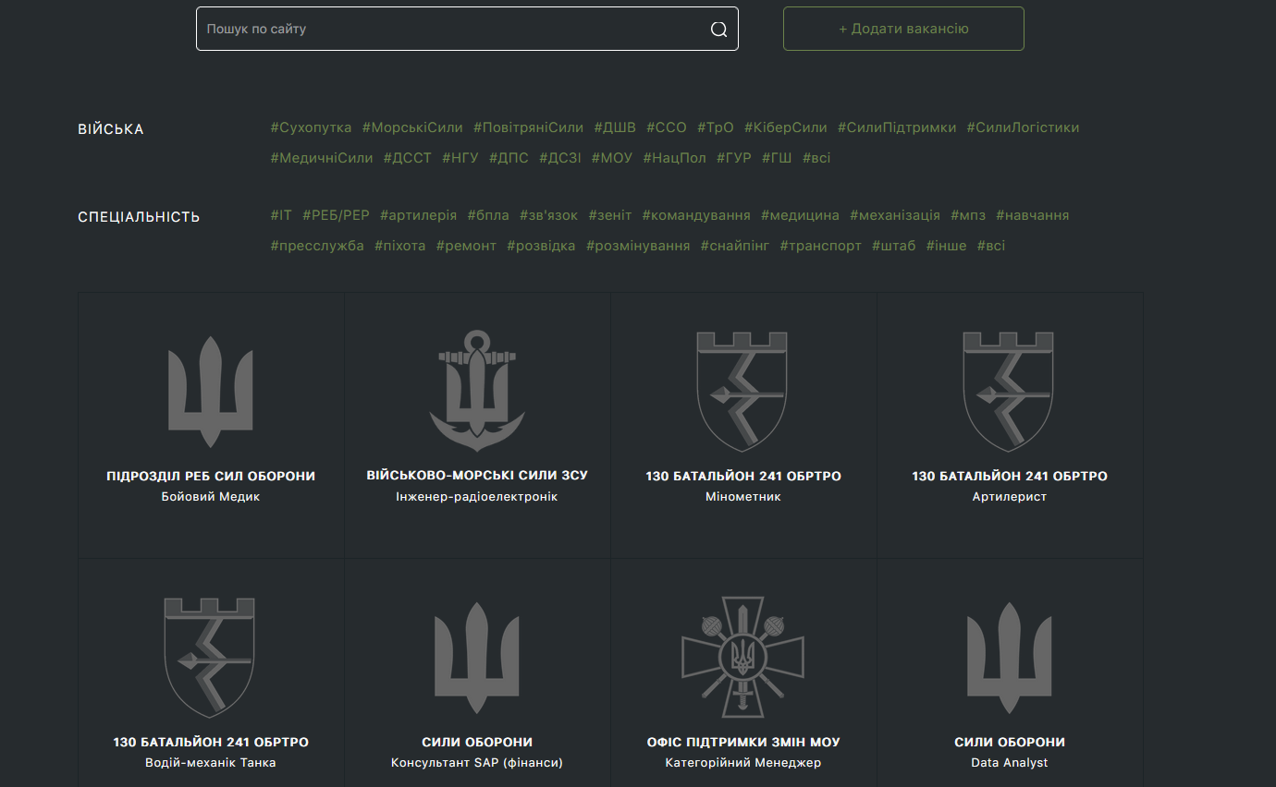Click the trident emblem above Data Analyst
Image resolution: width=1276 pixels, height=787 pixels.
coord(1009,658)
